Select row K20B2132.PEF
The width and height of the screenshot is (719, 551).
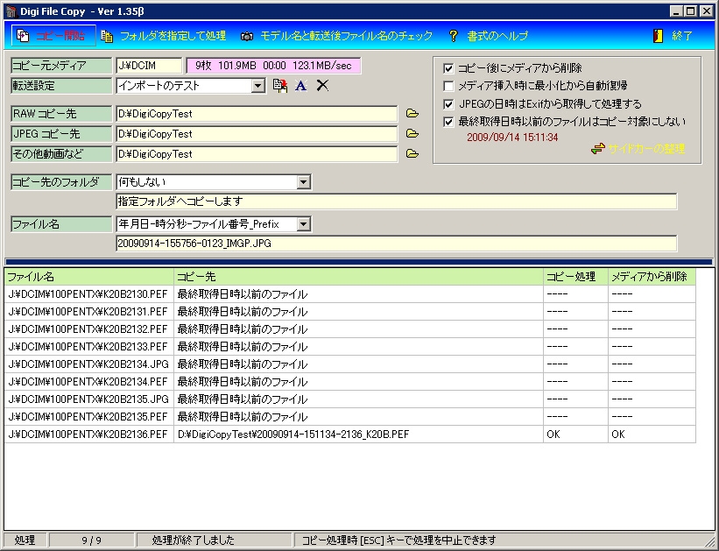[x=350, y=329]
